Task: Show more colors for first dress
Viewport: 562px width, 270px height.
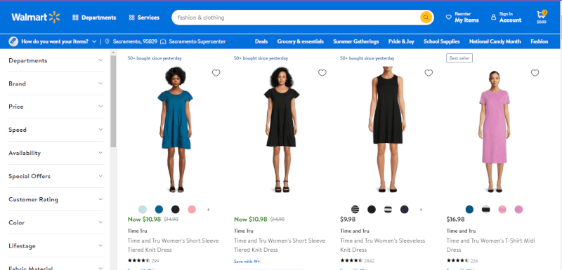Action: tap(208, 210)
